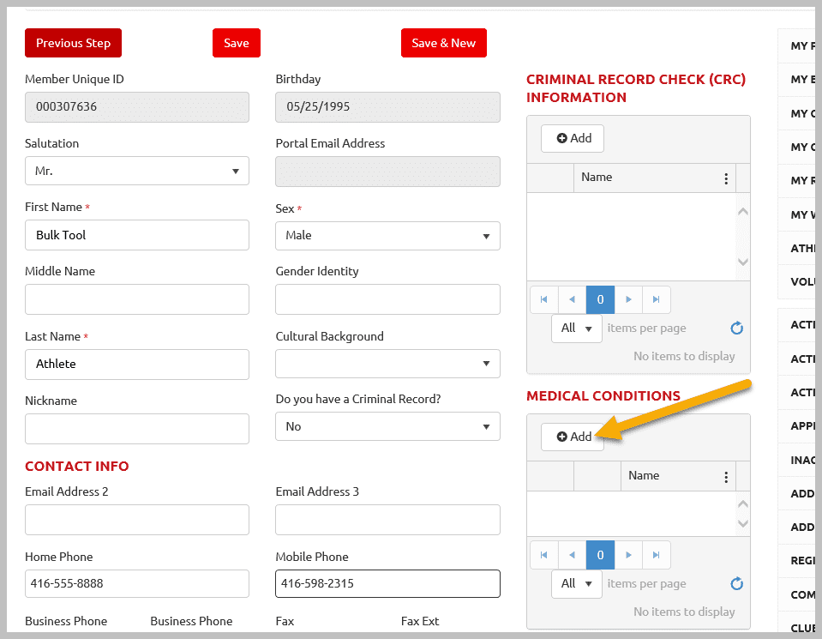Screen dimensions: 822x639
Task: Focus the Middle Name field
Action: pyautogui.click(x=137, y=299)
